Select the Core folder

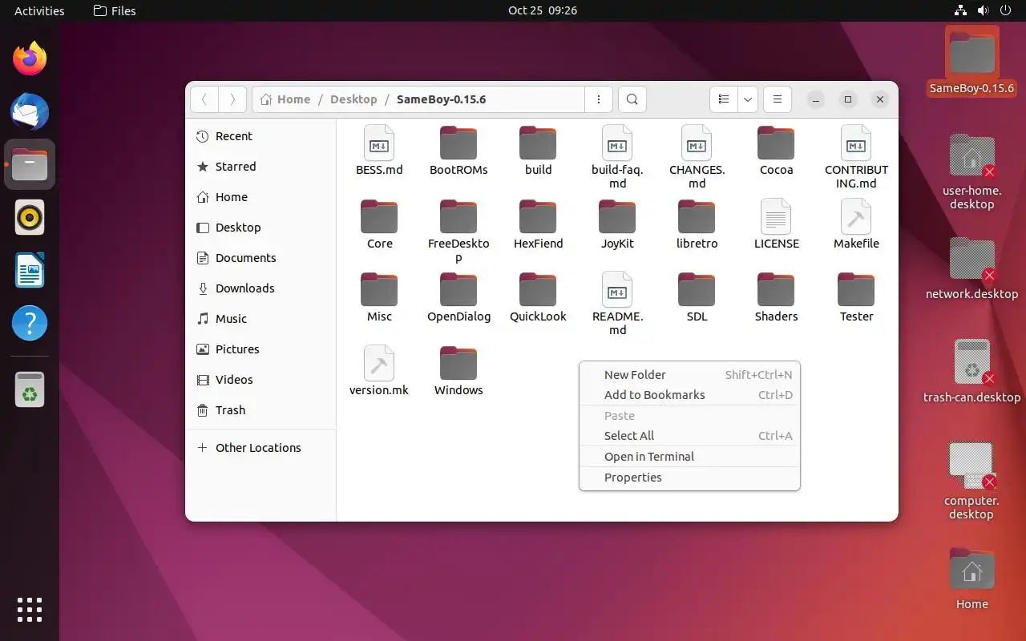coord(379,224)
